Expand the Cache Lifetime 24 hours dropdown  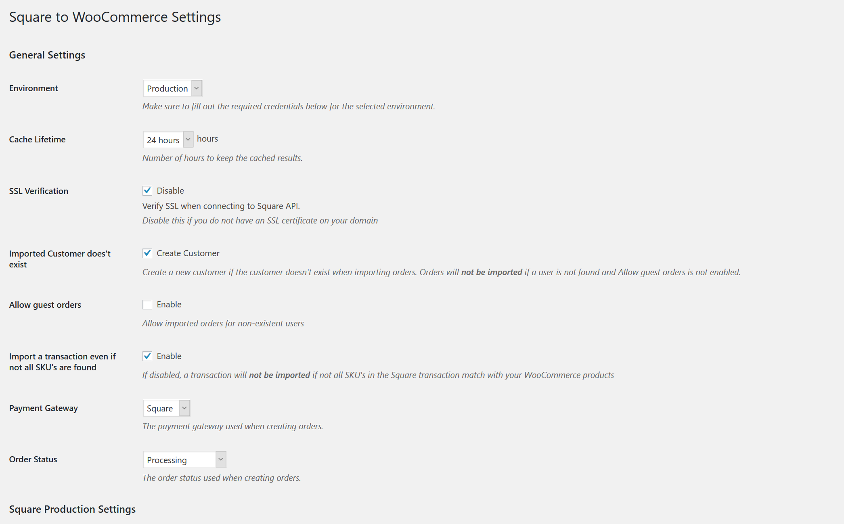pyautogui.click(x=168, y=140)
